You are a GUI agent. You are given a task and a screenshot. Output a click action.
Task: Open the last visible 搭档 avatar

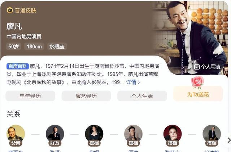click(x=212, y=134)
